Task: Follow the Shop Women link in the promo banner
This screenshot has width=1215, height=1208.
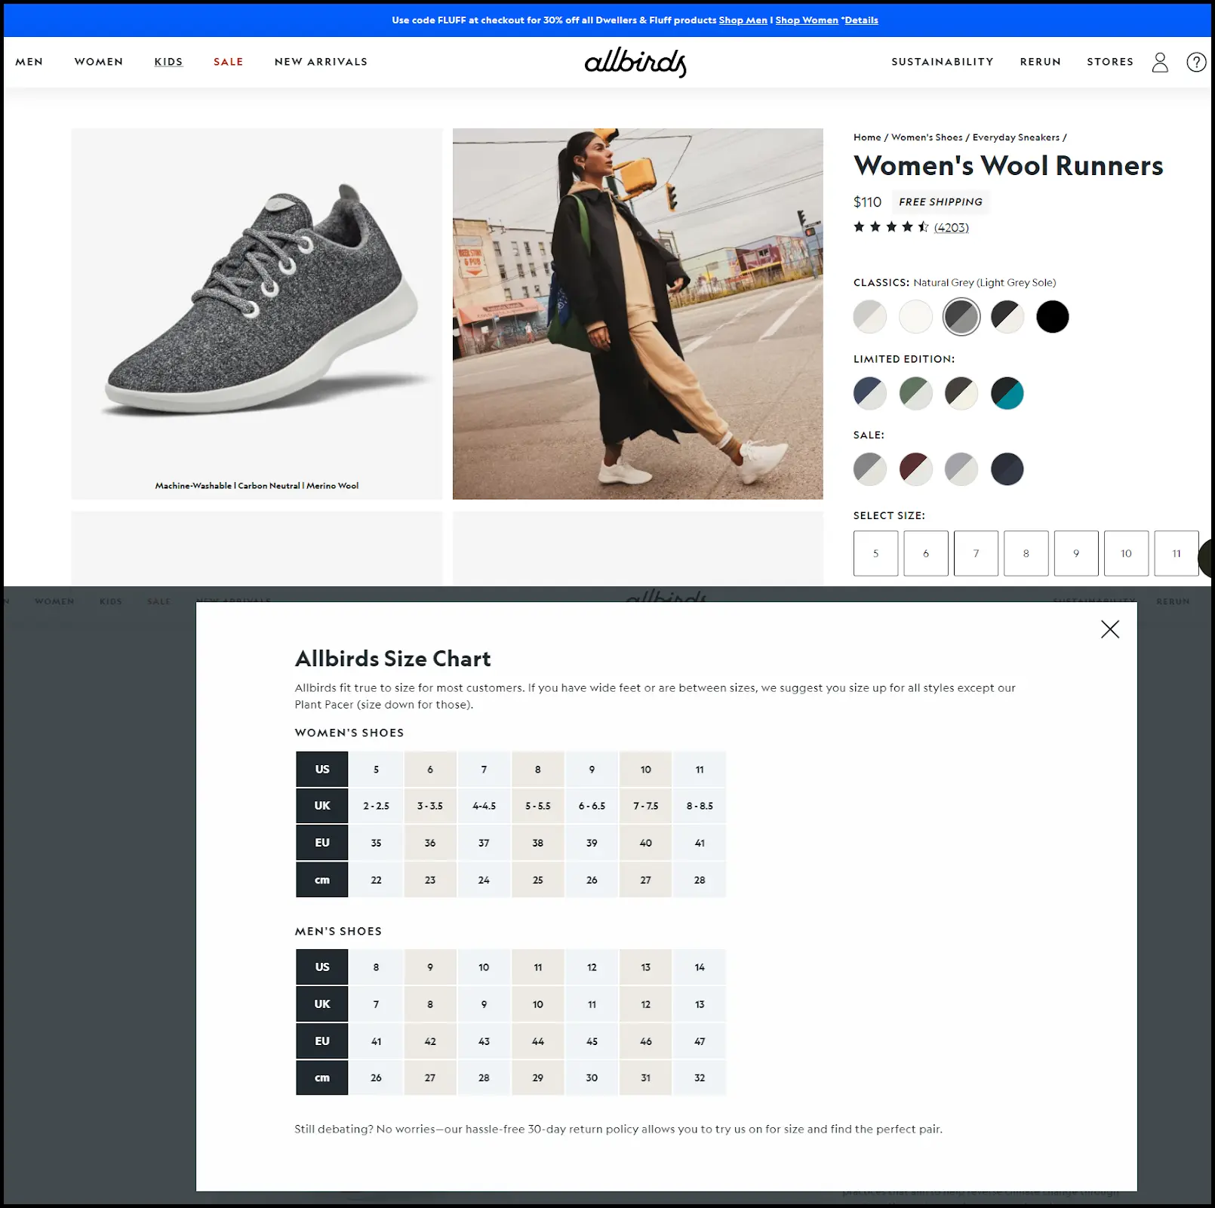Action: point(807,20)
